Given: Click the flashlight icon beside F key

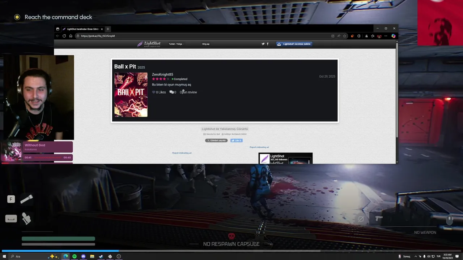Looking at the screenshot, I should (26, 199).
